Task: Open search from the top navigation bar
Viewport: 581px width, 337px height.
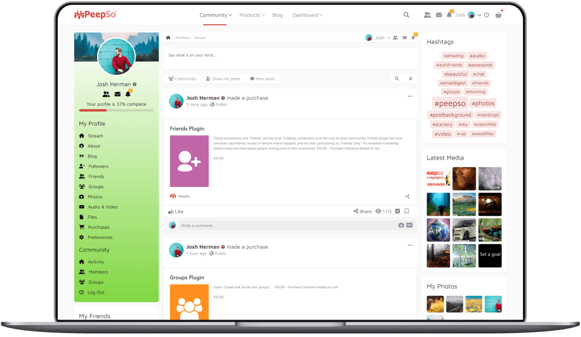Action: coord(406,15)
